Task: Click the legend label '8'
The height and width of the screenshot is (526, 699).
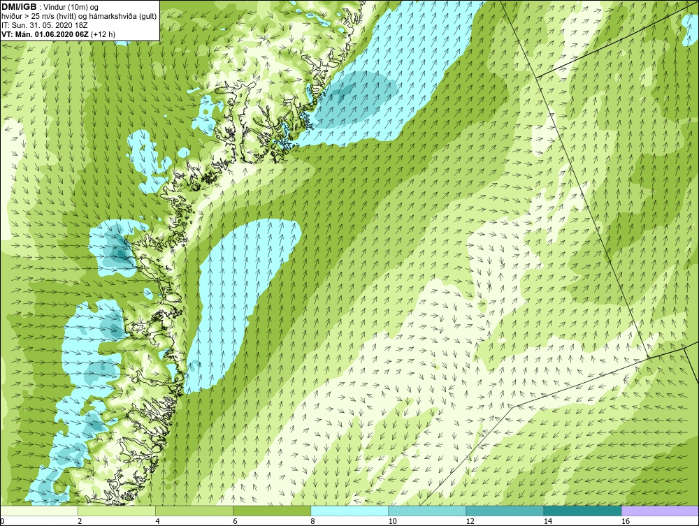Action: tap(312, 521)
